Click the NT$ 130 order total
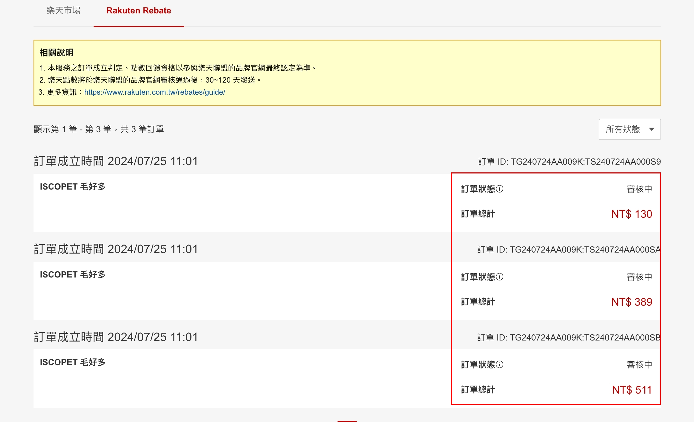Image resolution: width=694 pixels, height=422 pixels. pos(632,214)
